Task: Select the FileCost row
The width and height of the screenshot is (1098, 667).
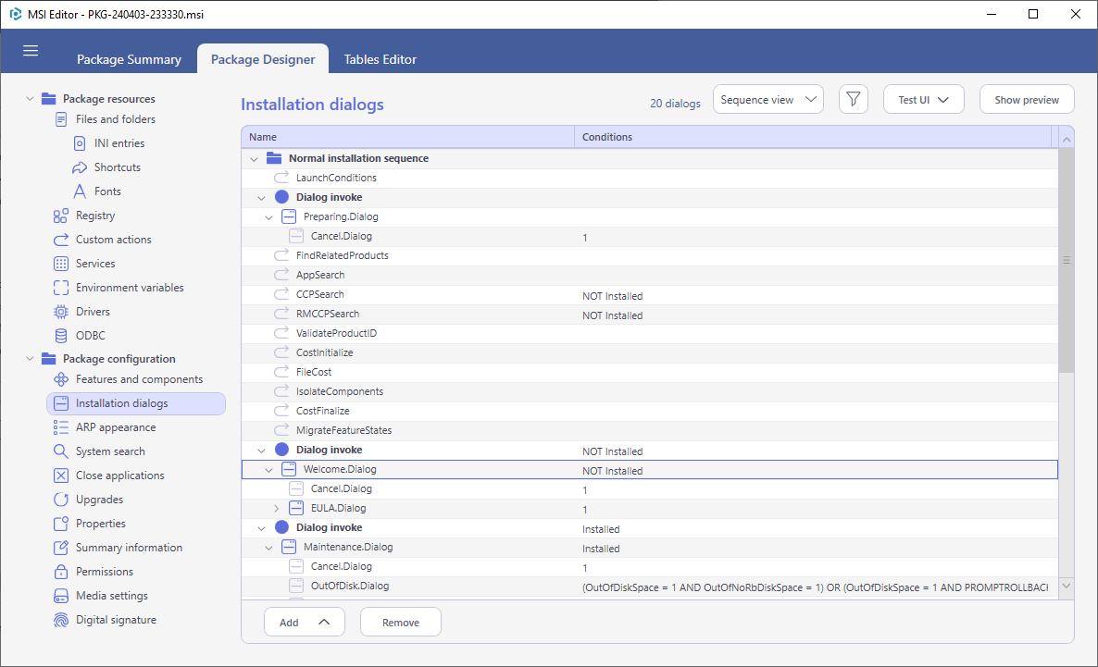Action: tap(650, 372)
